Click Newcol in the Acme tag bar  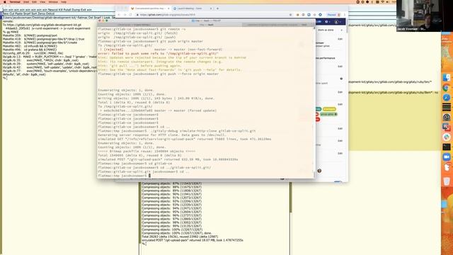53,9
